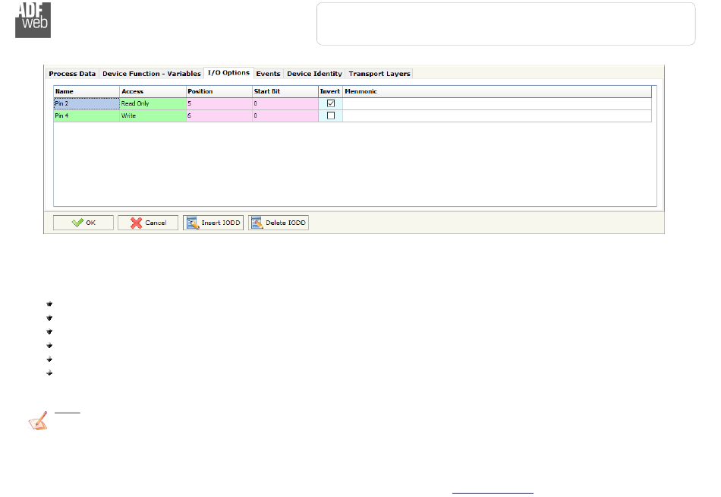Click Insert IODD button
Image resolution: width=721 pixels, height=497 pixels.
[x=213, y=223]
